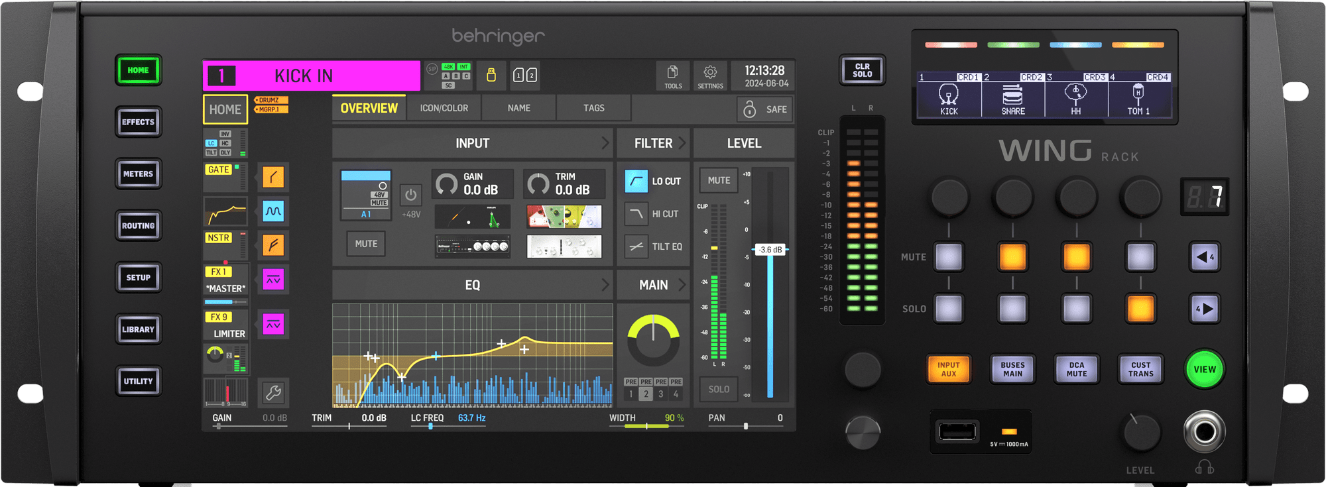Open the EQ thumbnail in sidebar
Screen dimensions: 1326x487
[225, 212]
